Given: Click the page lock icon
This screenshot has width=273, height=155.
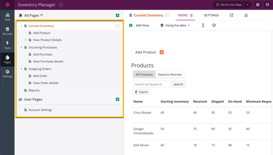Looking at the screenshot, I should pos(246,15).
